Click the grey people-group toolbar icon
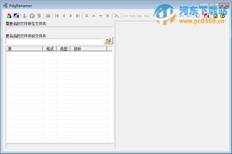 coord(48,16)
